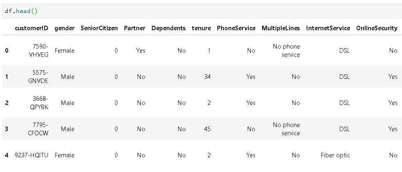The image size is (402, 172).
Task: Click the Partner column header
Action: [x=135, y=28]
